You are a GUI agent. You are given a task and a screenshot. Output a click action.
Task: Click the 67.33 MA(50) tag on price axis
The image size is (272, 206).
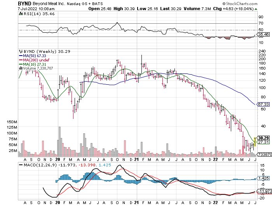(264, 105)
